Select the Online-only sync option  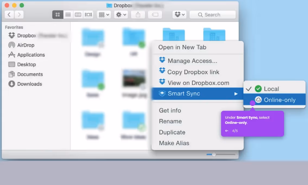[274, 100]
